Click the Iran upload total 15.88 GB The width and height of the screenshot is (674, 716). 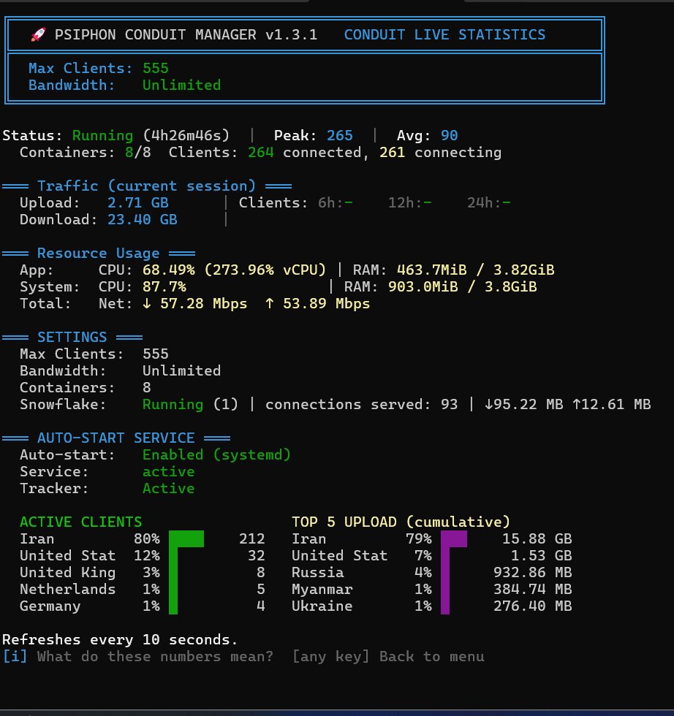click(537, 539)
